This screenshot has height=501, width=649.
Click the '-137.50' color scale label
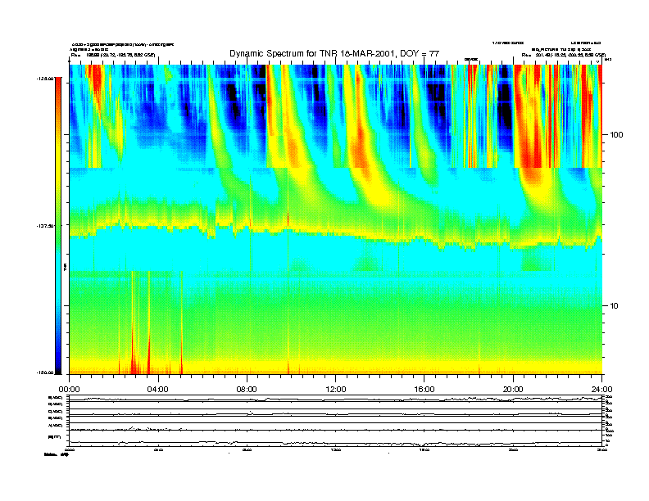(x=45, y=226)
